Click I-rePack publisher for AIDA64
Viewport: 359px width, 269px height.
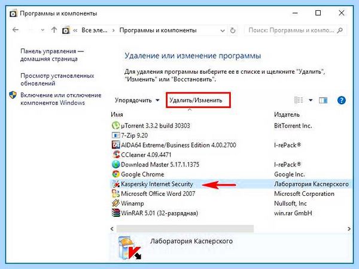point(288,145)
